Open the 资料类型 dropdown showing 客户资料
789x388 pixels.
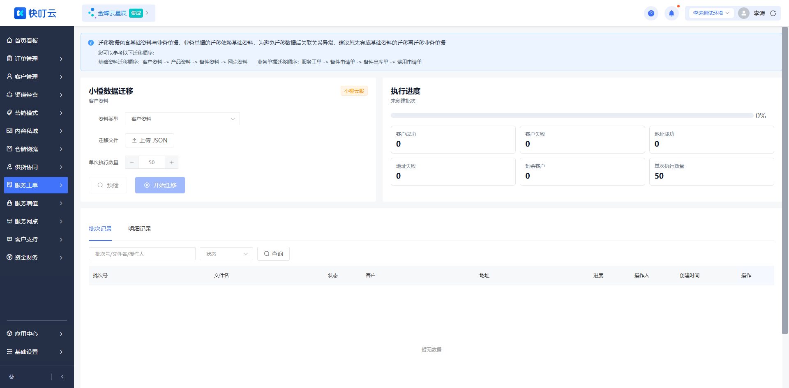182,119
